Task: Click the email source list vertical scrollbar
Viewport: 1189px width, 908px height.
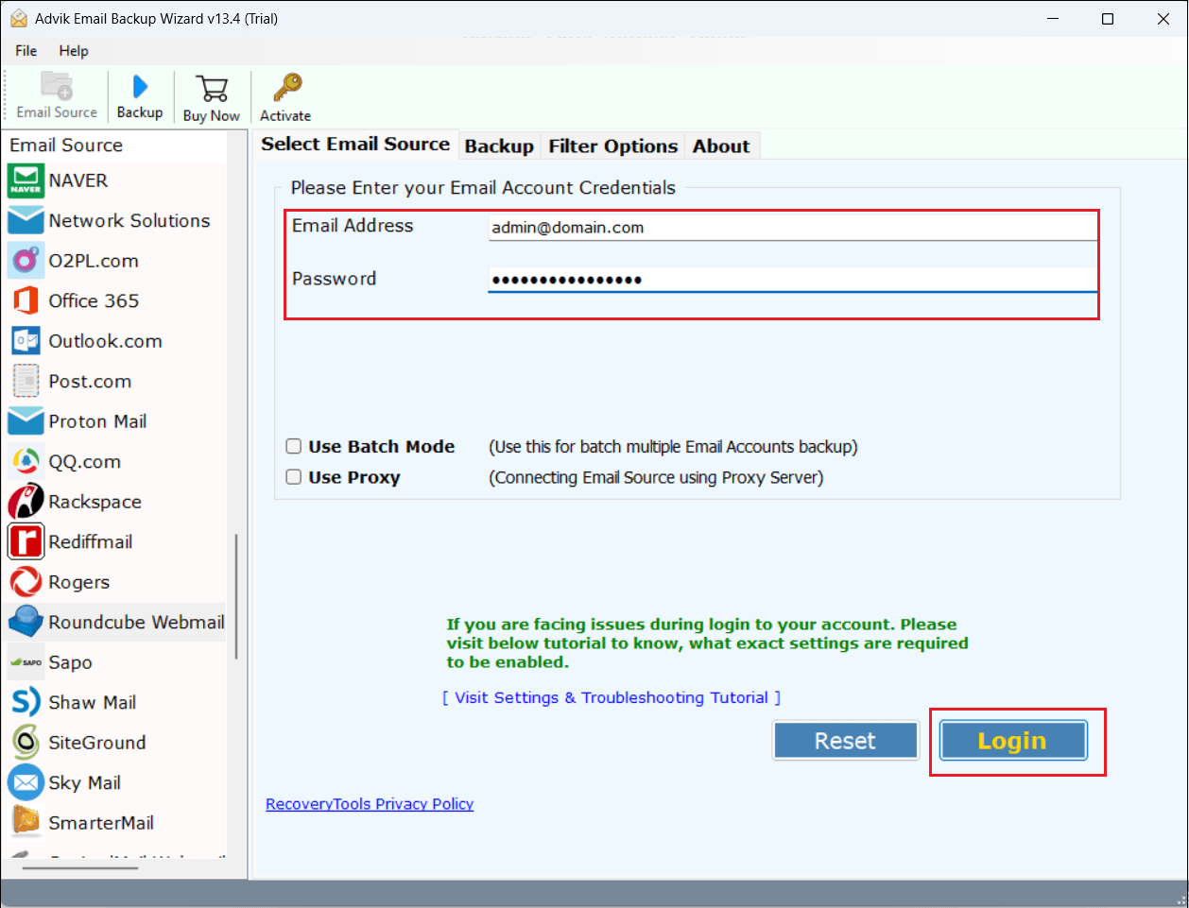Action: click(x=236, y=596)
